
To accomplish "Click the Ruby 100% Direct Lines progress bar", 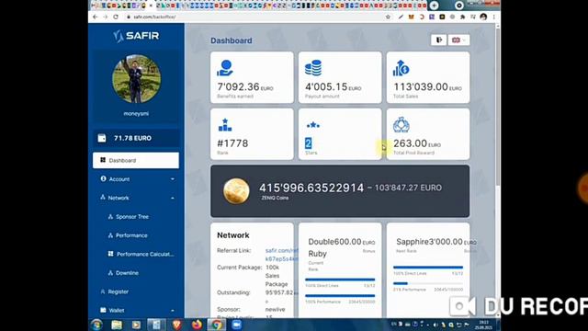I will 340,280.
